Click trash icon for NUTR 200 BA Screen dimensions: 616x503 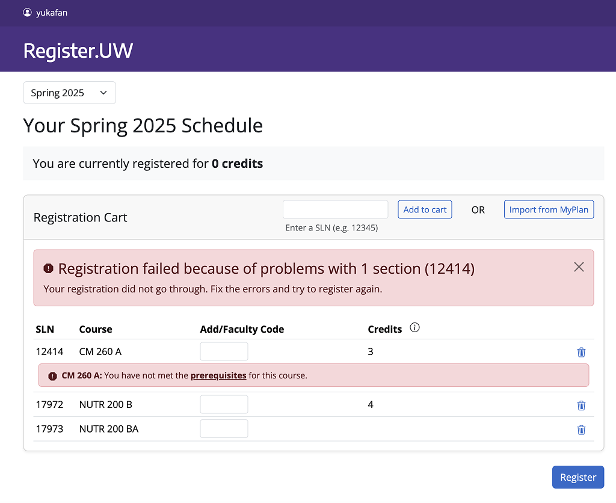pyautogui.click(x=581, y=430)
